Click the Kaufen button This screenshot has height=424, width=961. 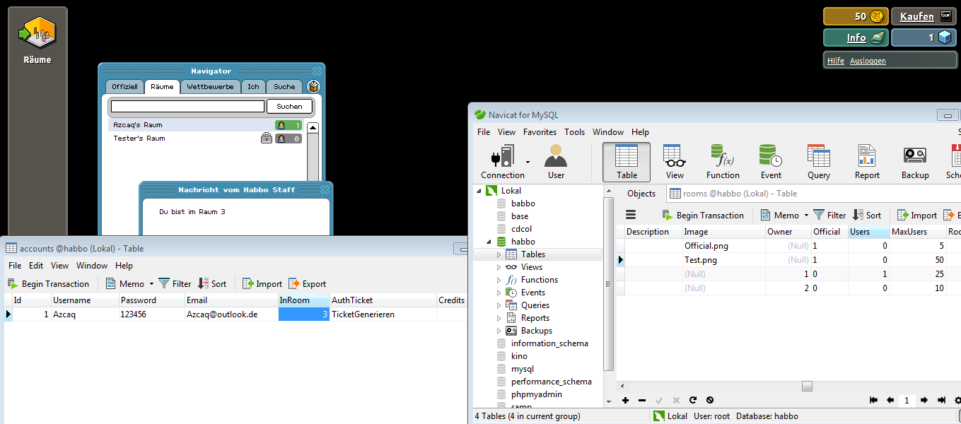(924, 16)
